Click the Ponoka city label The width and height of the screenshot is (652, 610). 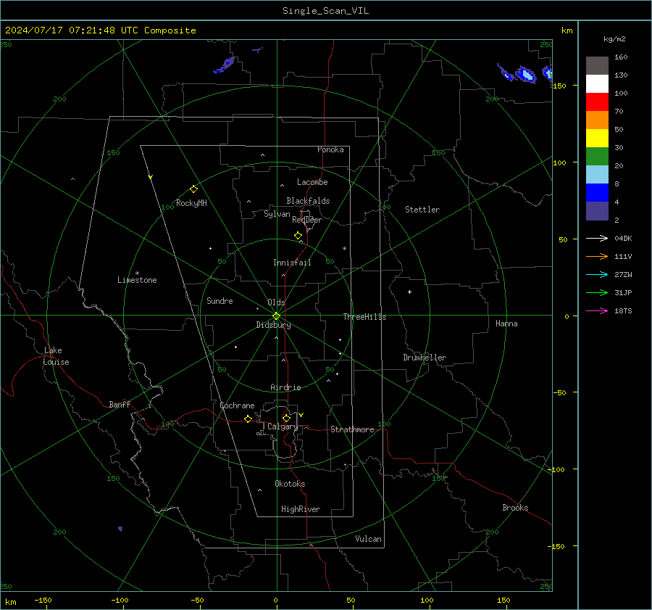tap(330, 149)
